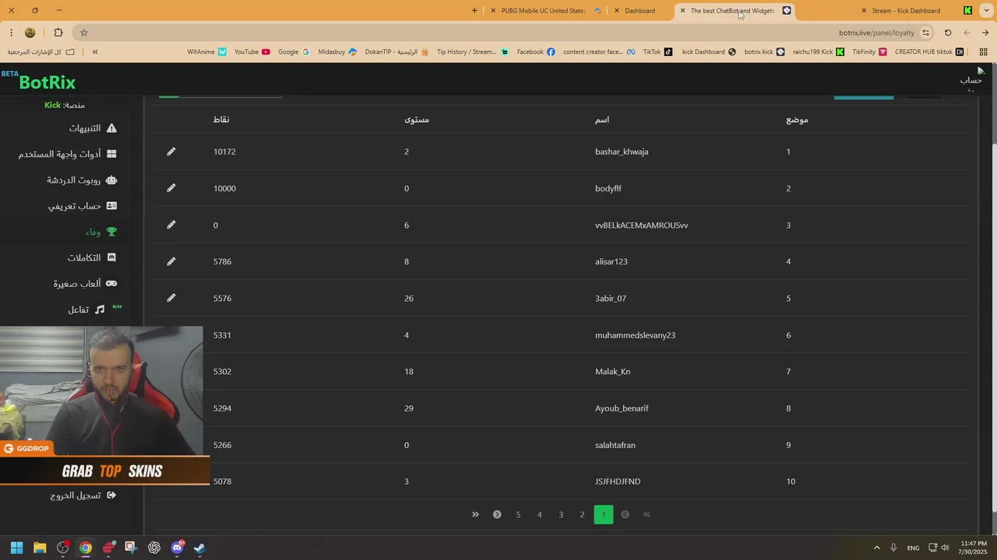Open ألعاب صغيرة minigames sidebar item
The image size is (997, 560).
tap(85, 284)
